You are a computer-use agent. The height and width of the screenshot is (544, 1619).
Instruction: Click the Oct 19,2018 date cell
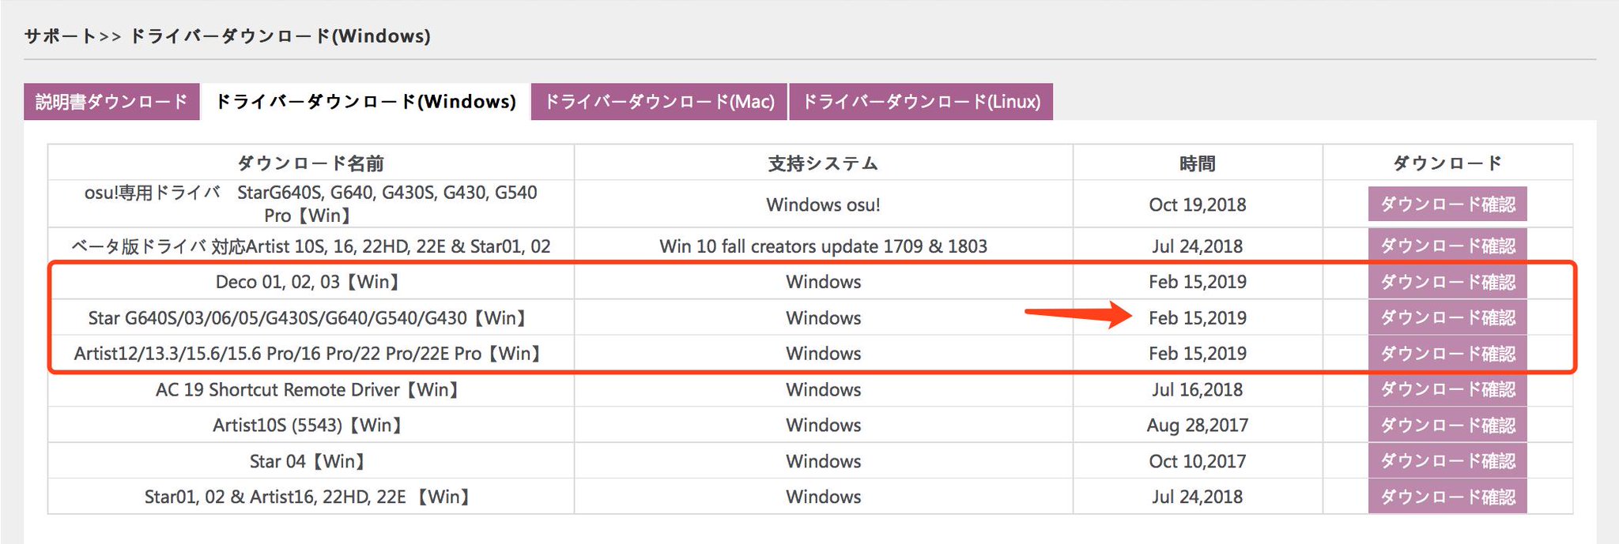pos(1197,204)
